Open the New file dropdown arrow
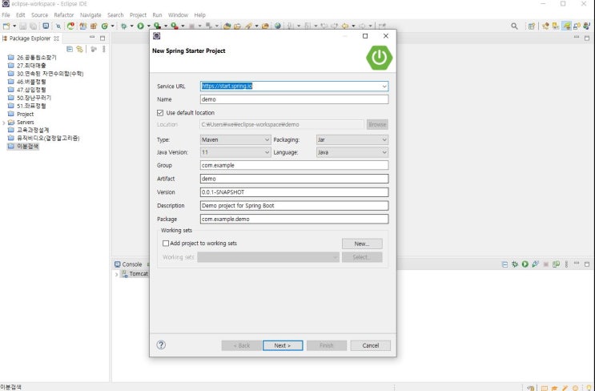Image resolution: width=595 pixels, height=391 pixels. pyautogui.click(x=14, y=26)
